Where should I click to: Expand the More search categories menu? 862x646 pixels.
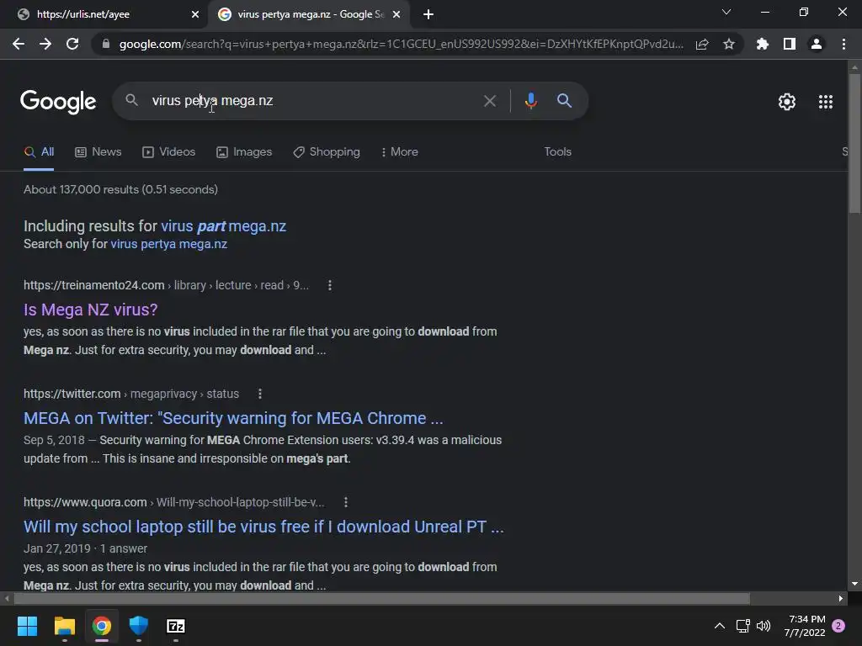pyautogui.click(x=399, y=152)
